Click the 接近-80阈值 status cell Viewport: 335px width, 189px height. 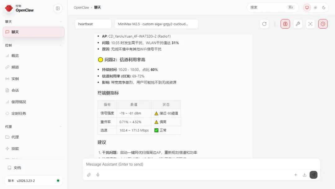tap(166, 113)
